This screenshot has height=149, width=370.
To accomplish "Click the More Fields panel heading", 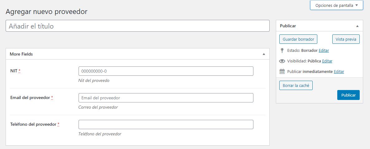I will click(x=21, y=54).
